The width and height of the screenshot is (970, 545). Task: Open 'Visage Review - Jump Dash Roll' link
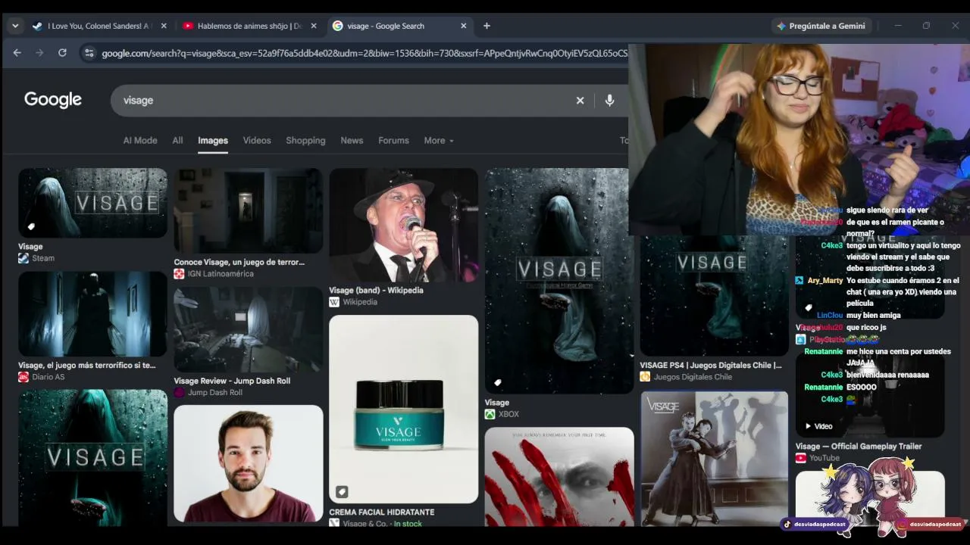(x=232, y=381)
